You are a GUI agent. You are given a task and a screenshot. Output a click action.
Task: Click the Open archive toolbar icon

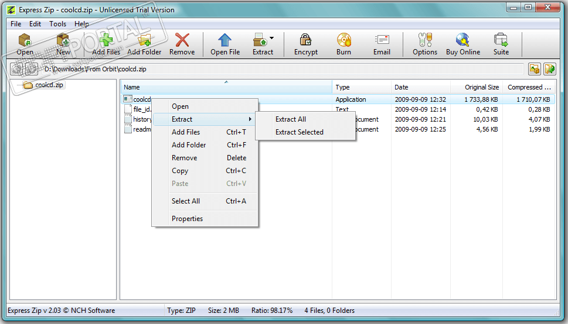pos(25,40)
